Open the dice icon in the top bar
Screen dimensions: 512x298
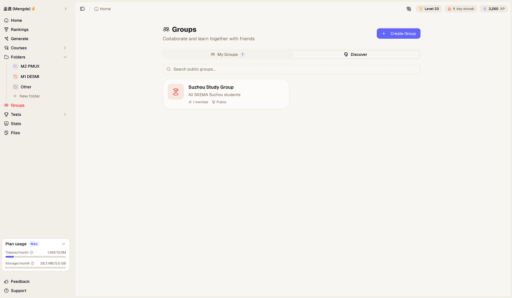point(409,9)
